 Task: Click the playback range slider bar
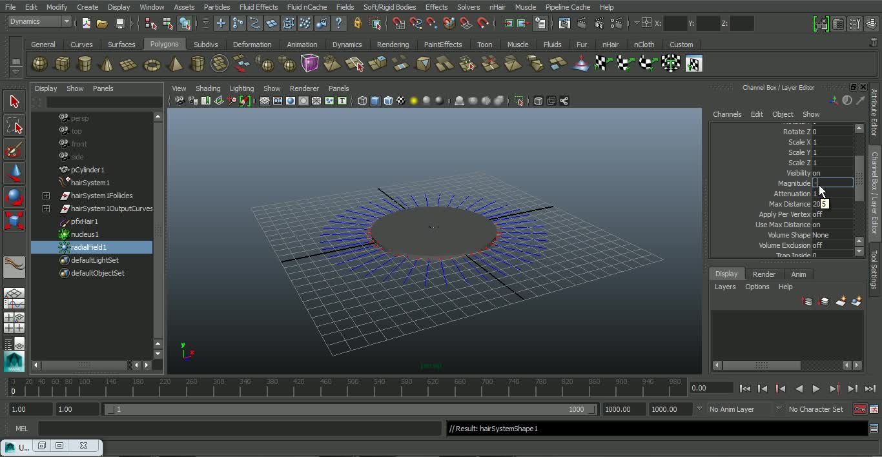pyautogui.click(x=350, y=409)
